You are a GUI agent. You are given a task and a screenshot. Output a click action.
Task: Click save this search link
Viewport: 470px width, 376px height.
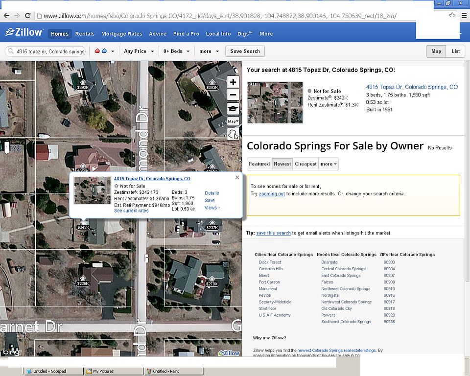[273, 233]
